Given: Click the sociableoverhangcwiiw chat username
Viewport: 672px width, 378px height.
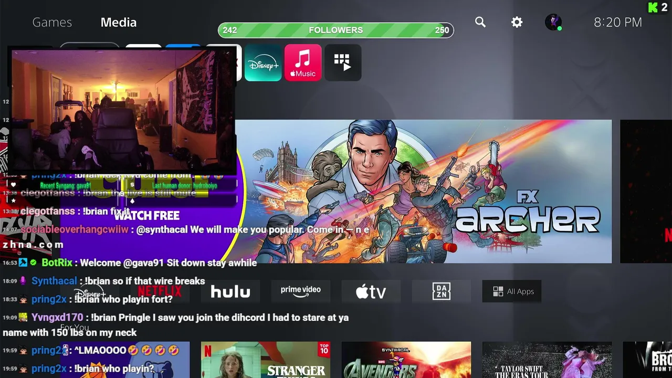Looking at the screenshot, I should 75,229.
